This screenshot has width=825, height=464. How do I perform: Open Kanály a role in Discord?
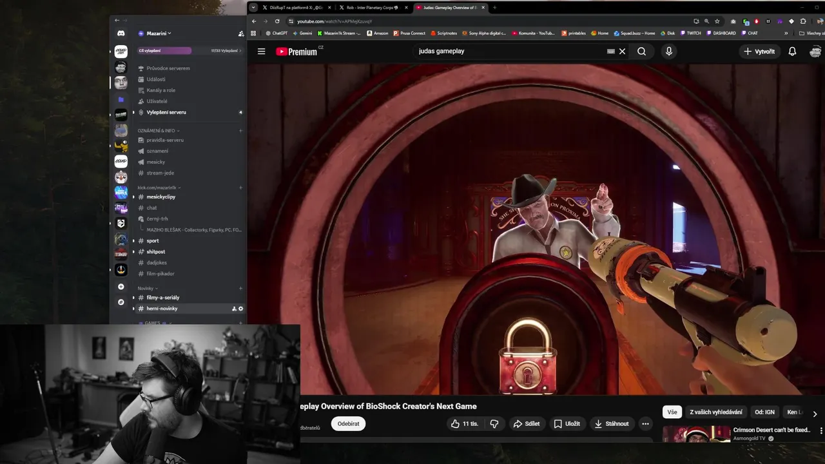click(x=160, y=90)
